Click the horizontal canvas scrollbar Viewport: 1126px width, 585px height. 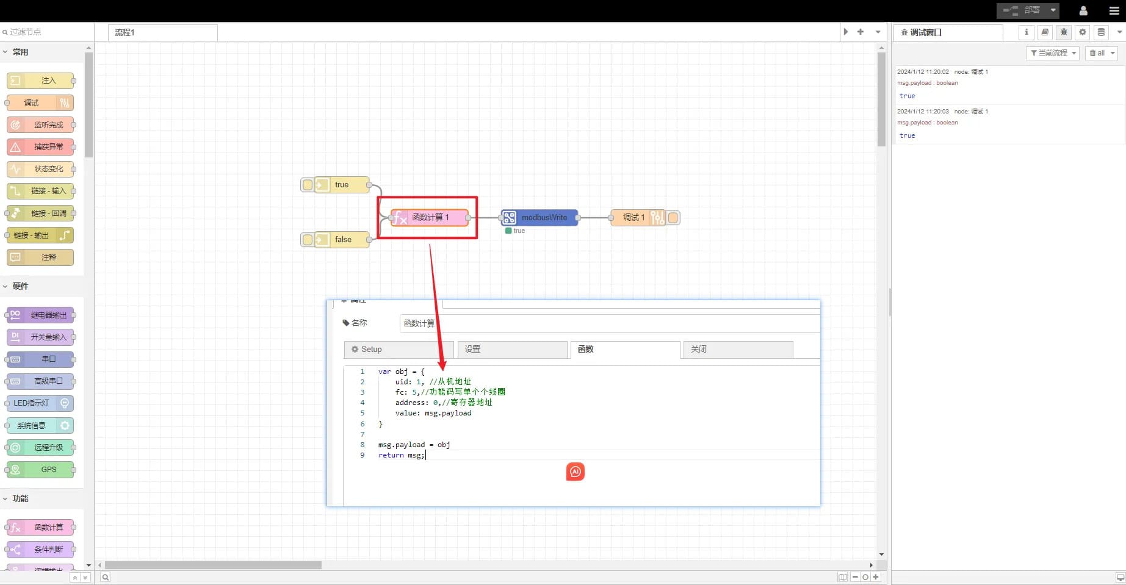tap(213, 565)
